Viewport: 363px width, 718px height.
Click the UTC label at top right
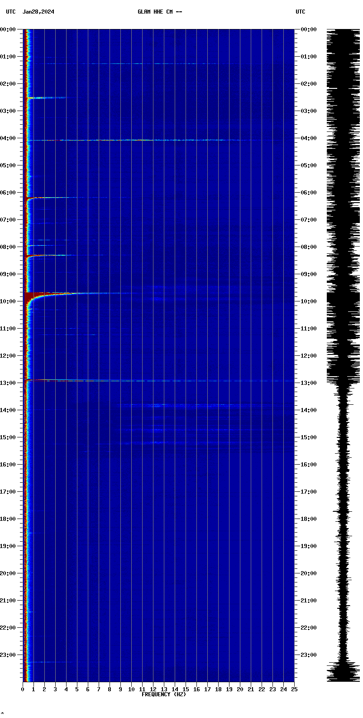pos(301,12)
